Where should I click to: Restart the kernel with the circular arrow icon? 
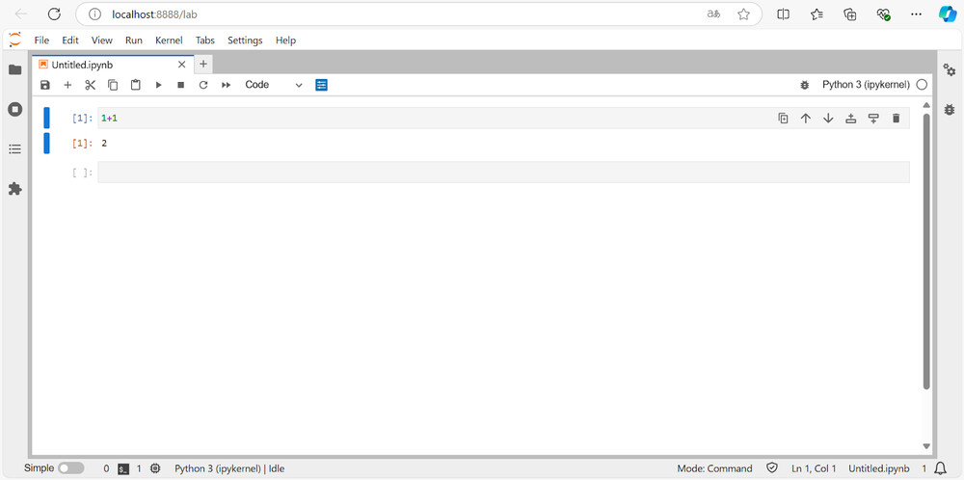pyautogui.click(x=203, y=86)
